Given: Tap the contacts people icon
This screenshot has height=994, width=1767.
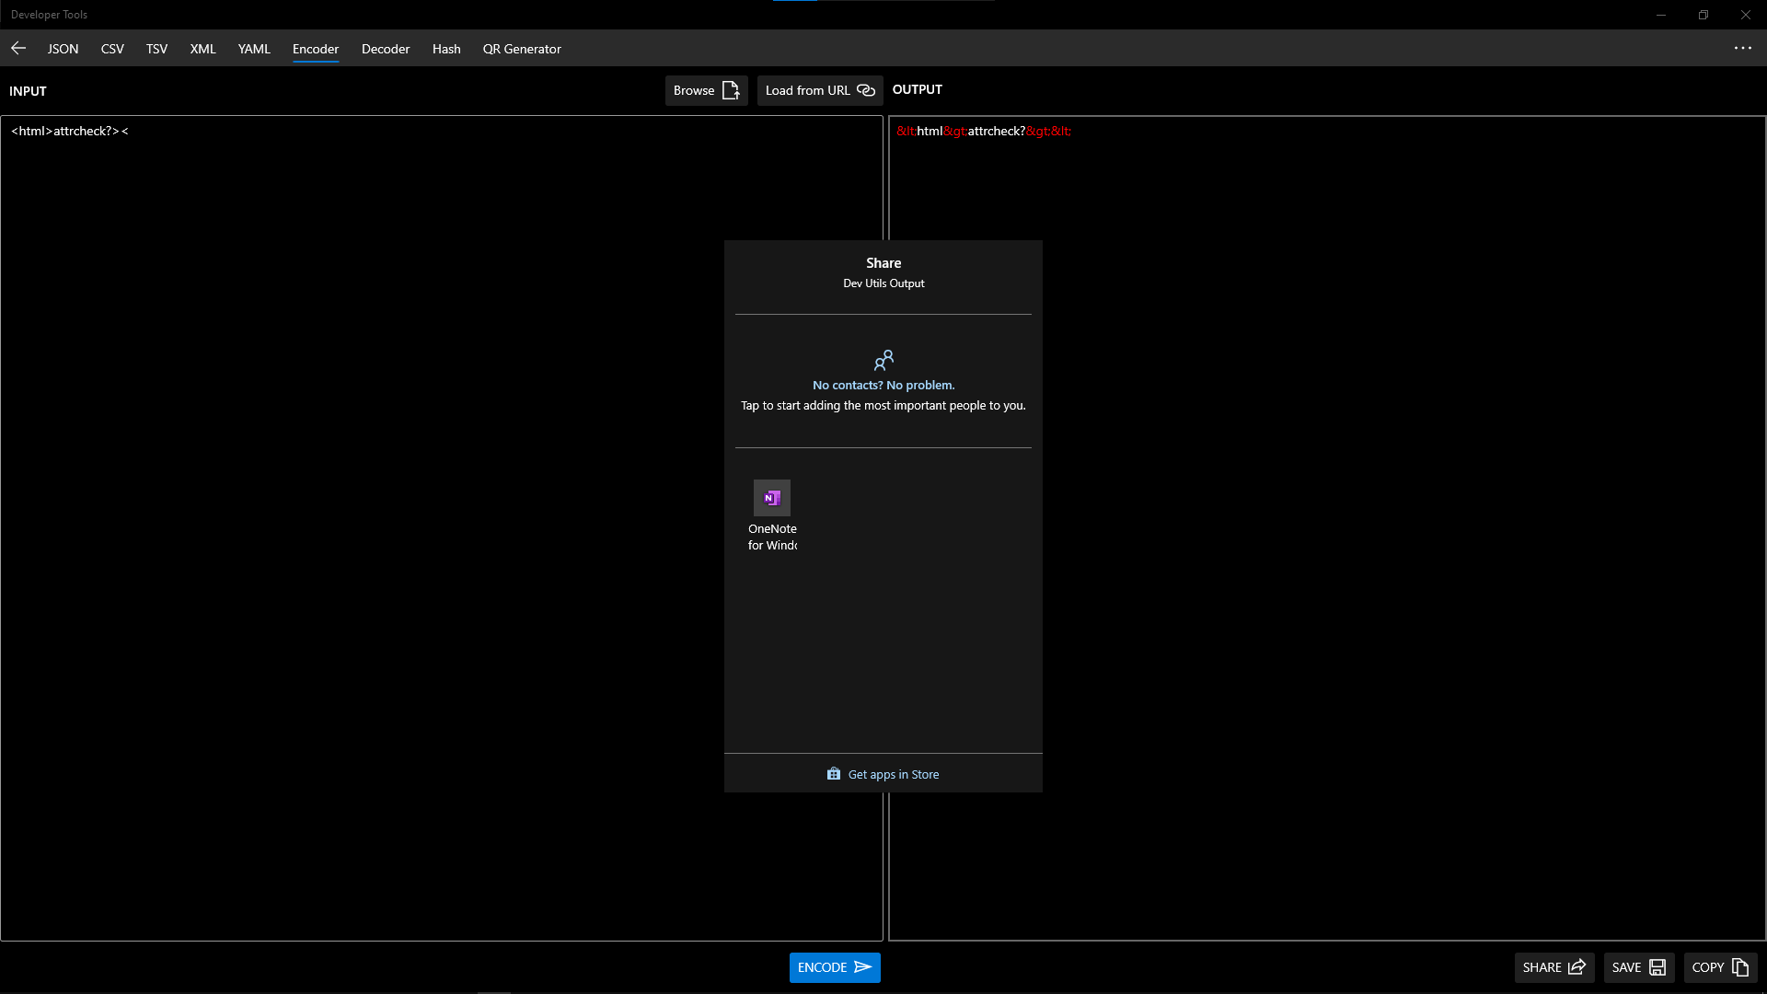Looking at the screenshot, I should (x=883, y=360).
